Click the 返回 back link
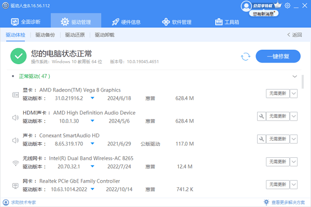The image size is (311, 207). (x=294, y=35)
